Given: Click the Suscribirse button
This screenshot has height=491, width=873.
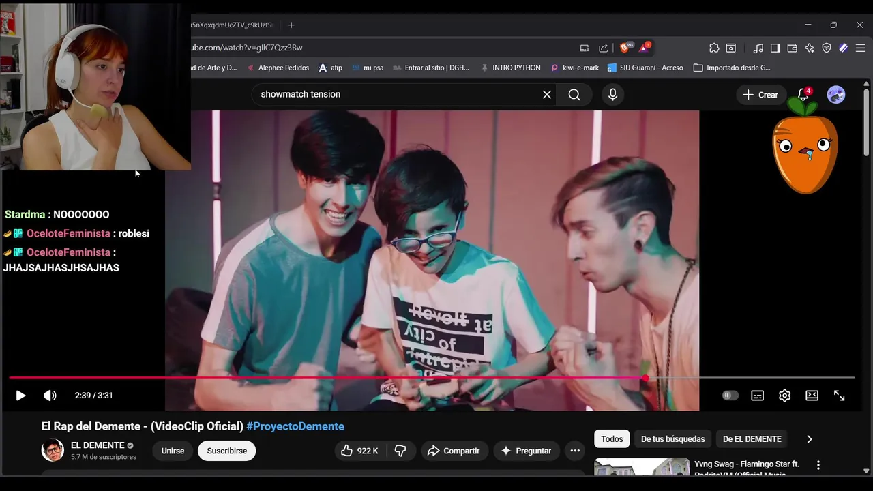Looking at the screenshot, I should click(x=227, y=451).
